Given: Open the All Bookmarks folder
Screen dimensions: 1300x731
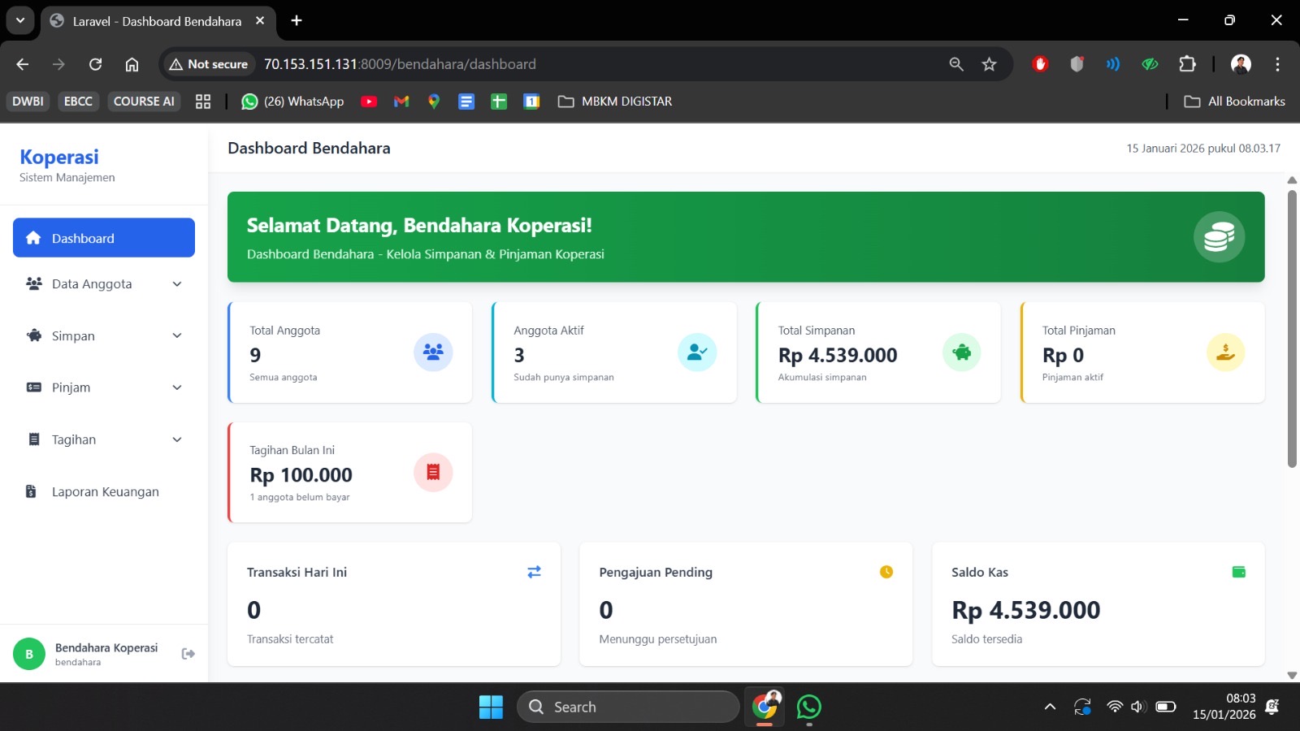Looking at the screenshot, I should point(1234,102).
